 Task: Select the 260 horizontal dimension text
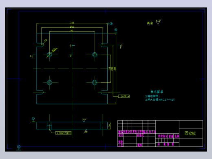(72, 26)
